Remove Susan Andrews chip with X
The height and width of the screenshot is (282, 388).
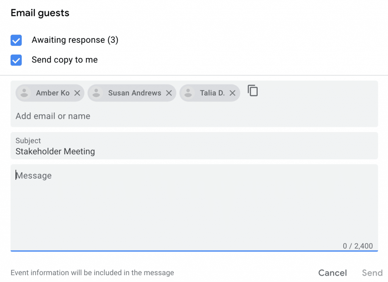click(x=169, y=93)
